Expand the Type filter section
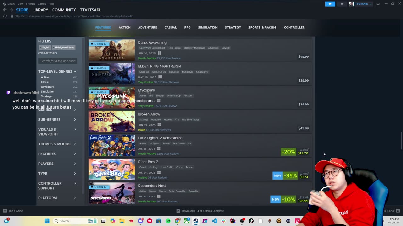 (57, 174)
